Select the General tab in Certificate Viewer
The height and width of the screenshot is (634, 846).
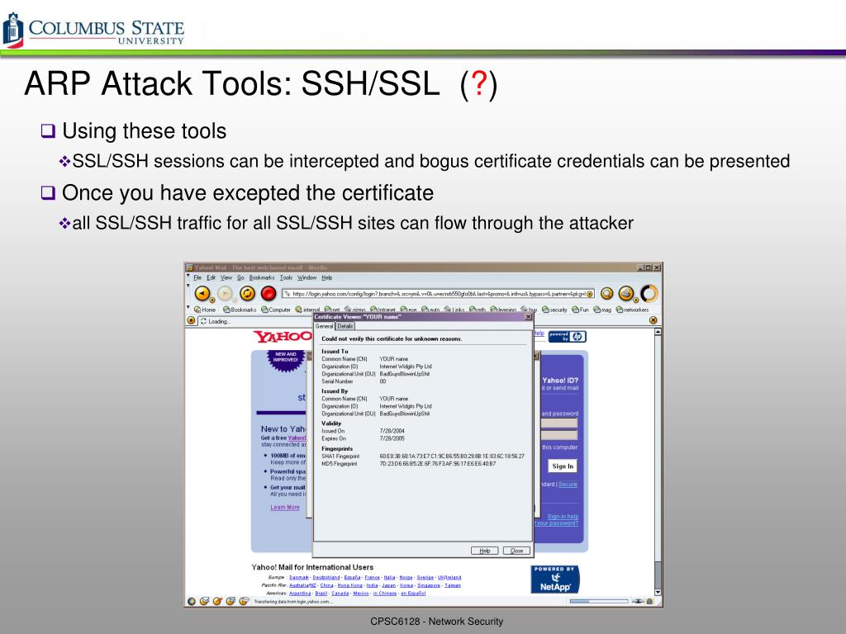pos(324,326)
